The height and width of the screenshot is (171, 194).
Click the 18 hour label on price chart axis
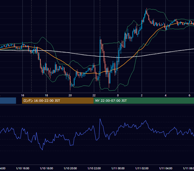47,95
